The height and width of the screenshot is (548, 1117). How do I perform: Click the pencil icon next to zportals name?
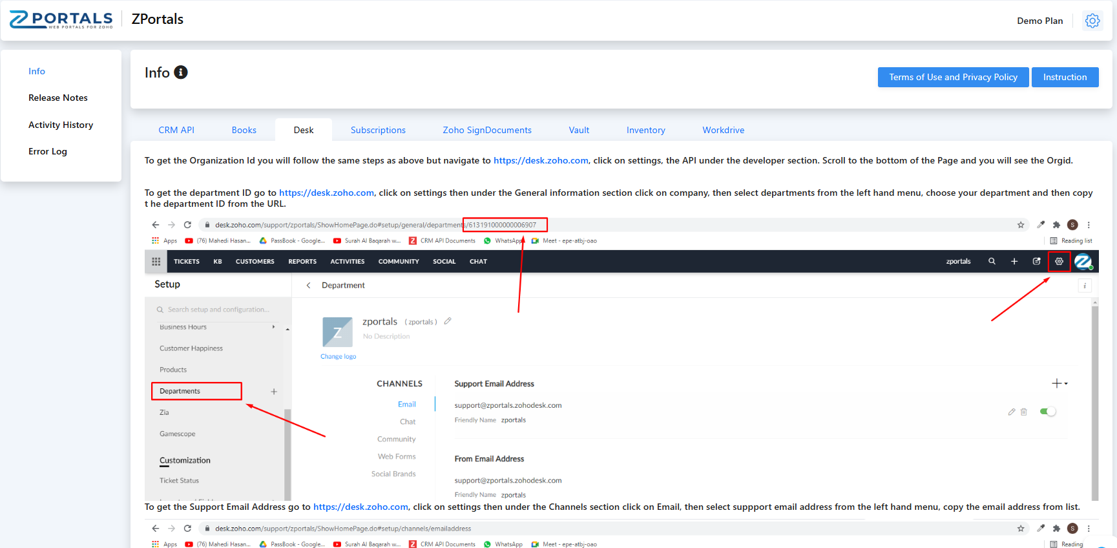click(448, 321)
